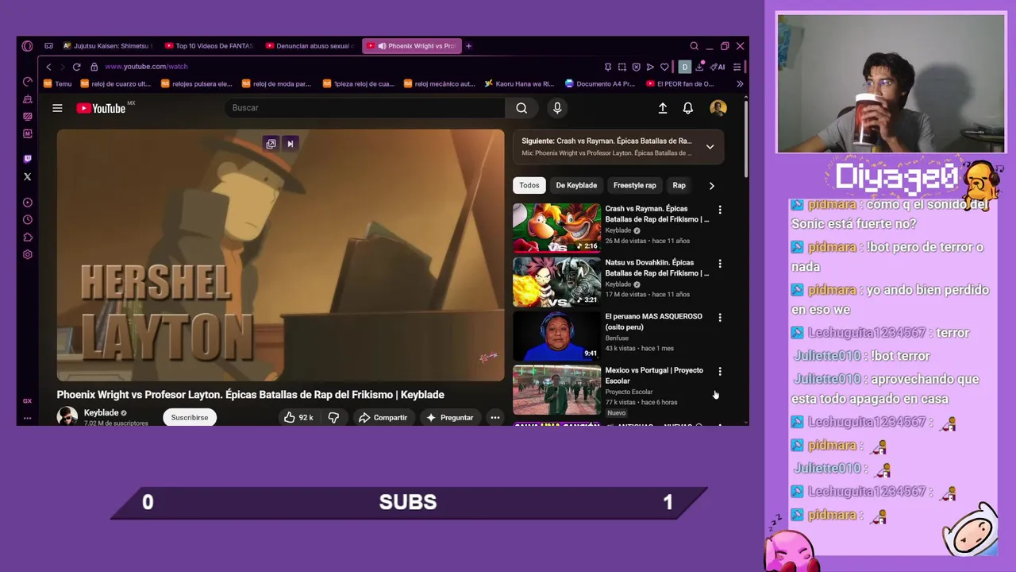
Task: Open YouTube notifications bell
Action: coord(688,108)
